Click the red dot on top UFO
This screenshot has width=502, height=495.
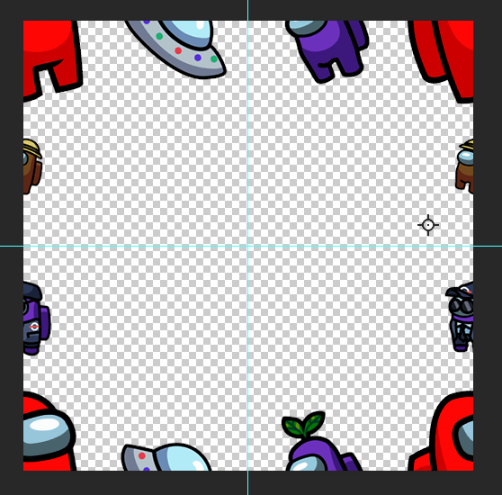178,50
